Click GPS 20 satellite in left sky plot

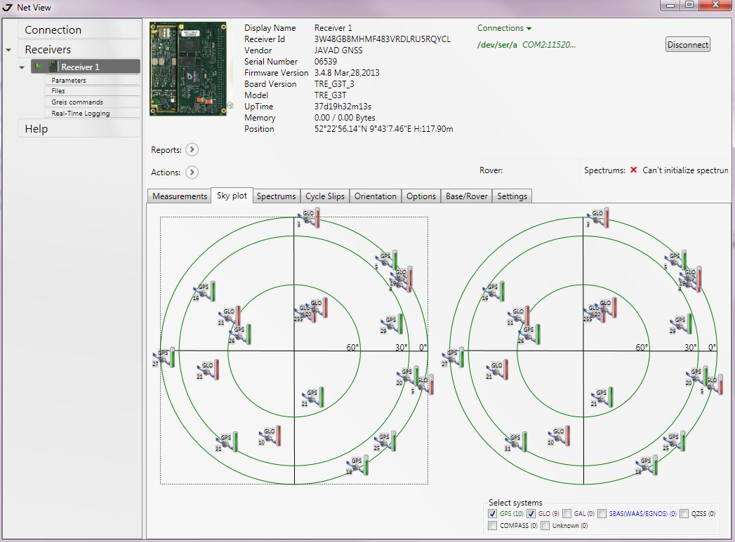tap(406, 376)
